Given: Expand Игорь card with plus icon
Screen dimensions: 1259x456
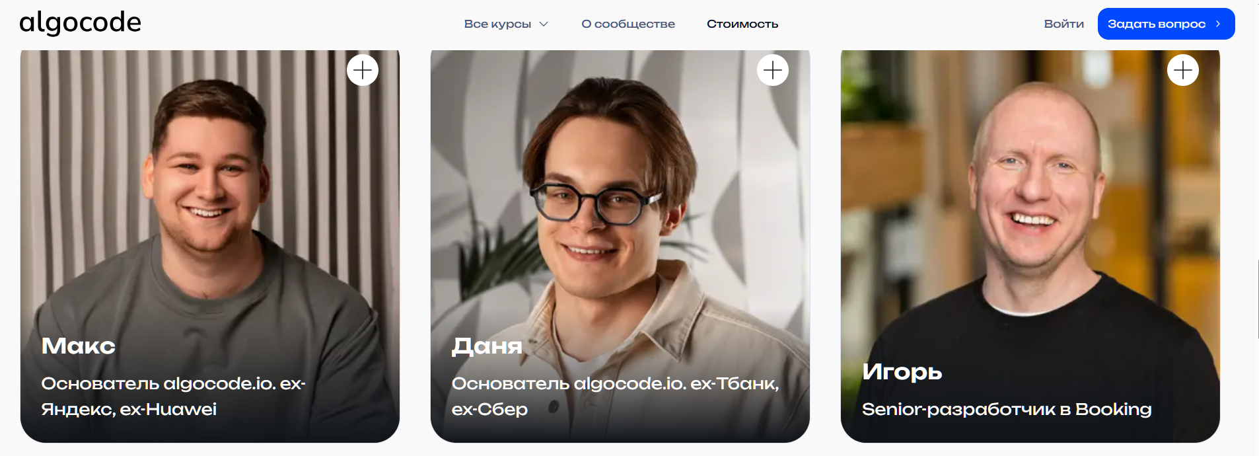Looking at the screenshot, I should pos(1183,70).
